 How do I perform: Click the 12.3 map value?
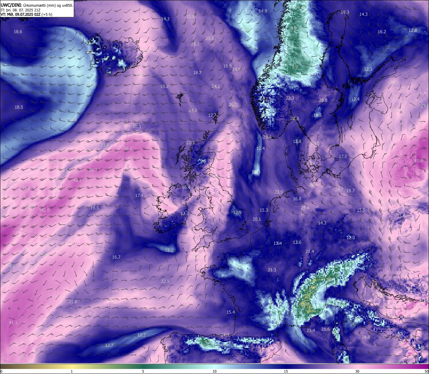368,69
